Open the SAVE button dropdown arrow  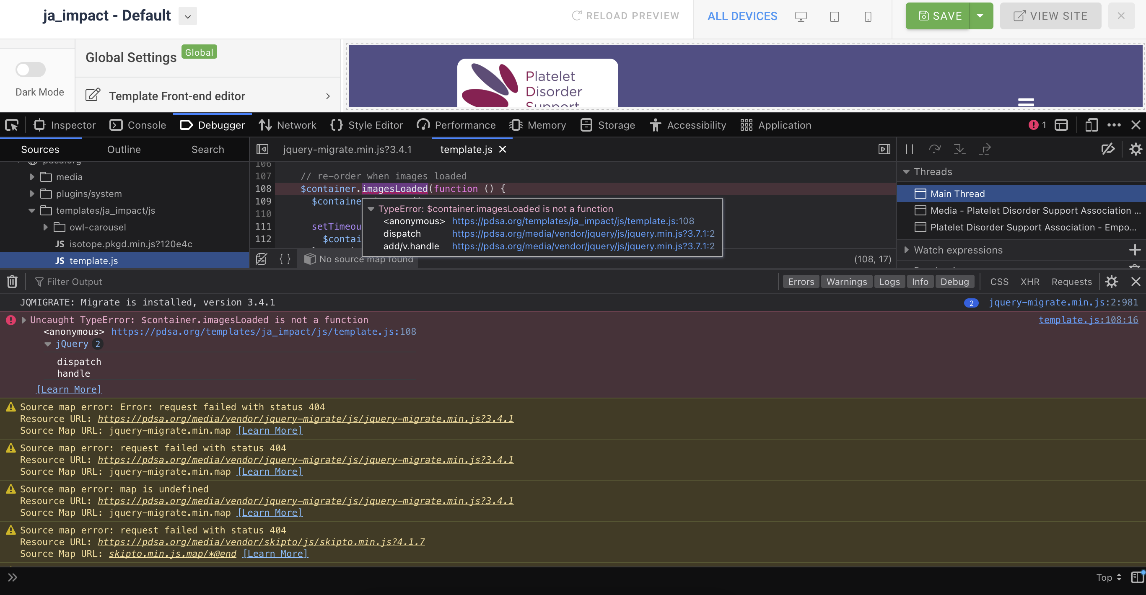[x=980, y=16]
